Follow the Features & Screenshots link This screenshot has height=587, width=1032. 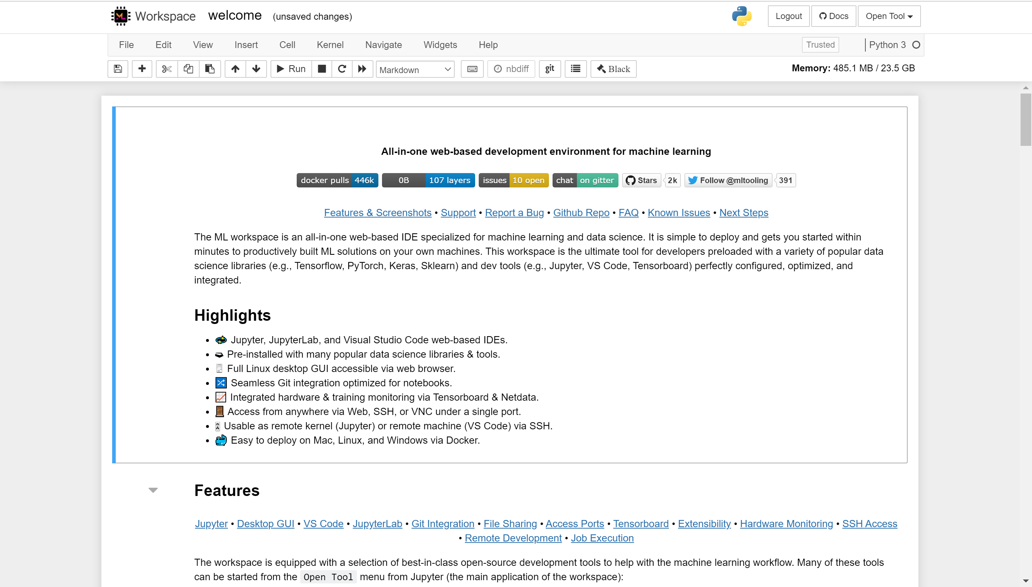click(378, 213)
